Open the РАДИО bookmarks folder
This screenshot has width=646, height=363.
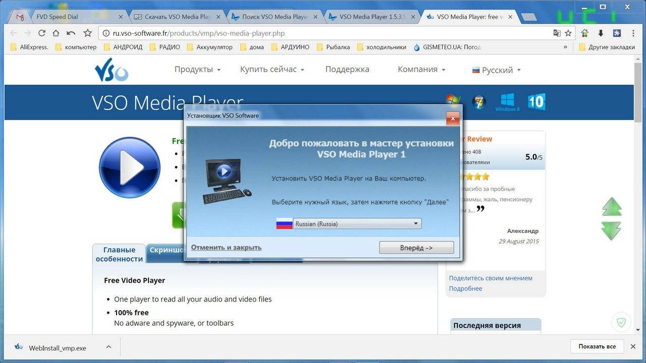tap(164, 47)
